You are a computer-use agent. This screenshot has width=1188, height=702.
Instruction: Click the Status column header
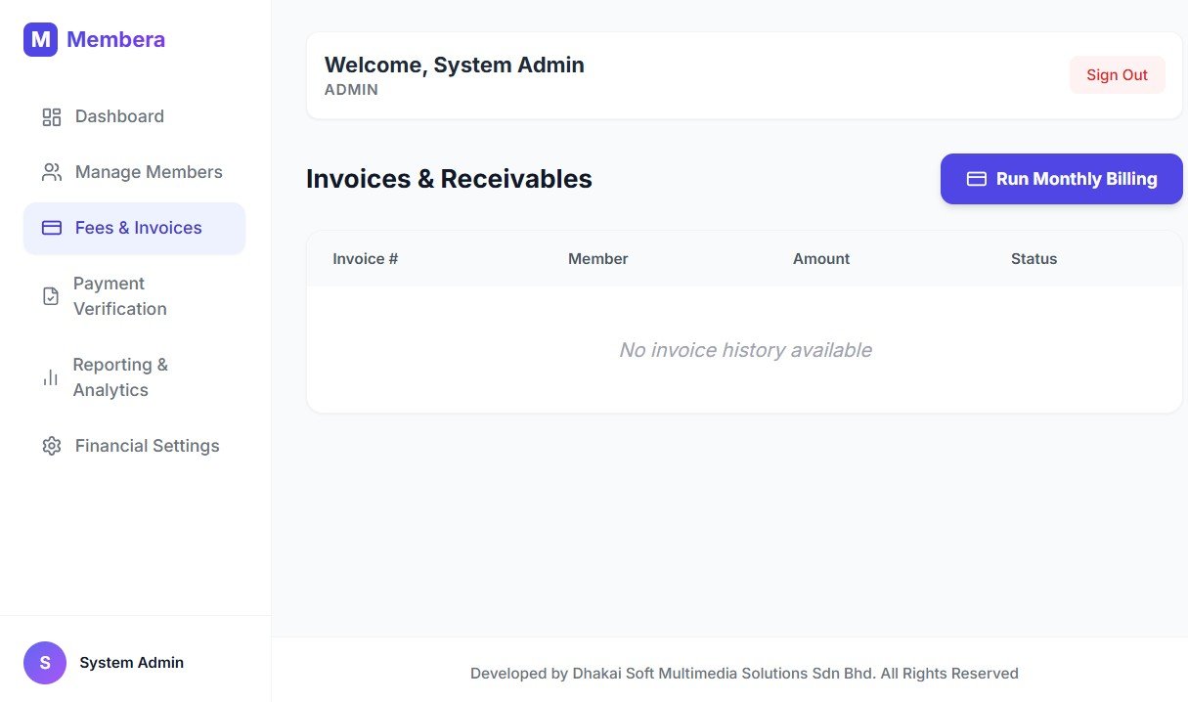[1034, 259]
